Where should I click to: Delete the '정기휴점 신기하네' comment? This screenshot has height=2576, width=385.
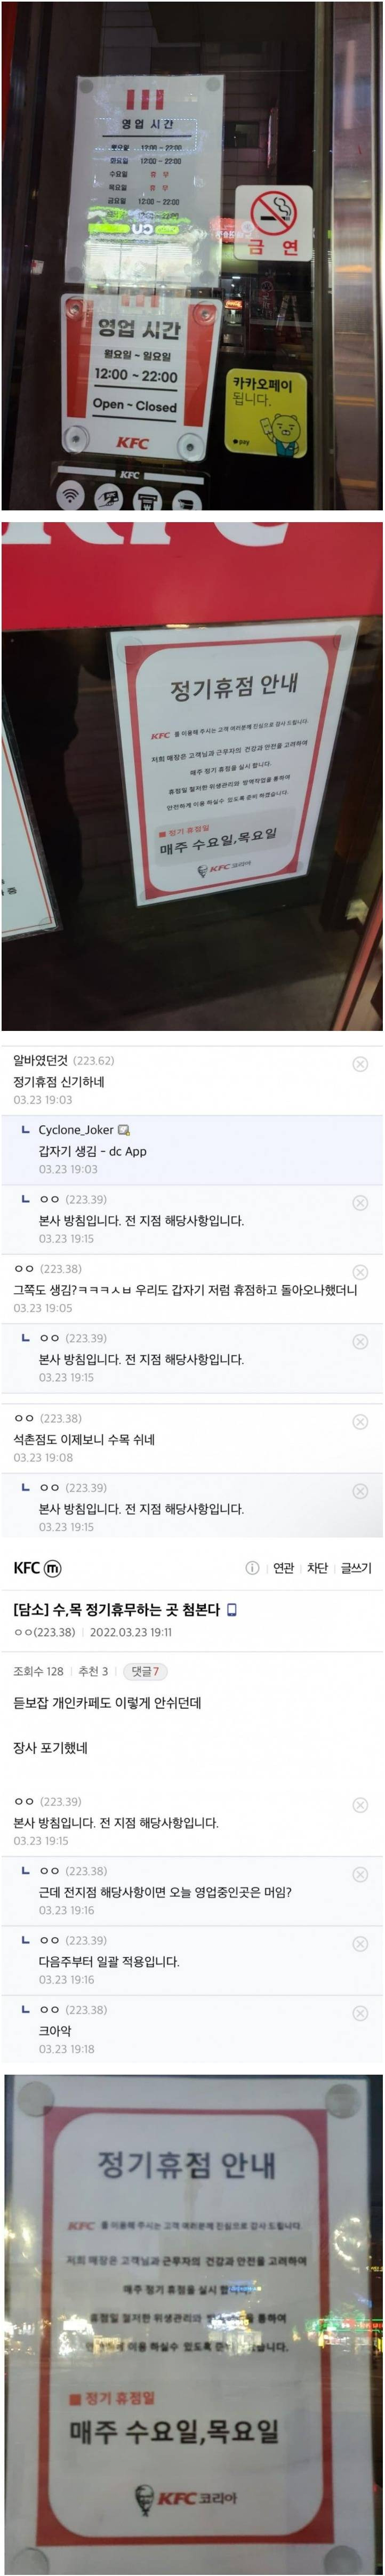click(360, 1064)
